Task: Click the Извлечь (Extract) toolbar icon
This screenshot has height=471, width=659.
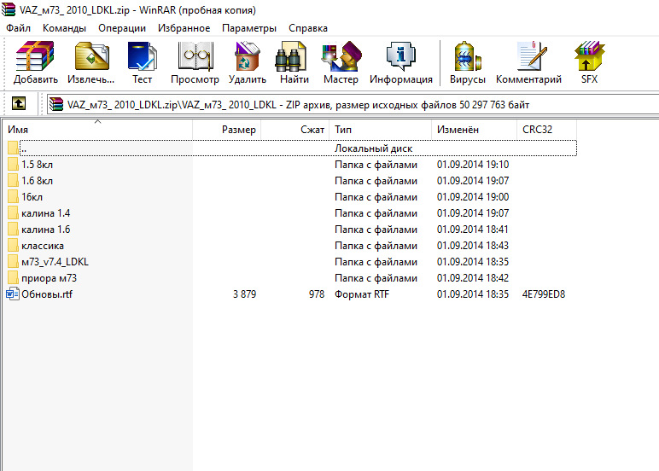Action: (x=91, y=55)
